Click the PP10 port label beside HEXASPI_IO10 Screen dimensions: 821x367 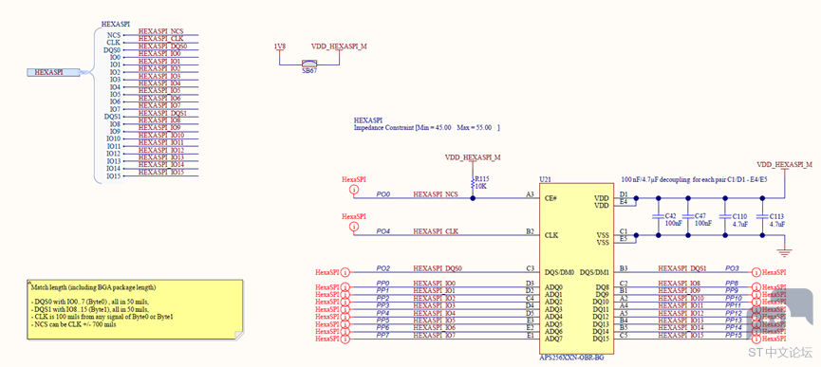click(734, 298)
